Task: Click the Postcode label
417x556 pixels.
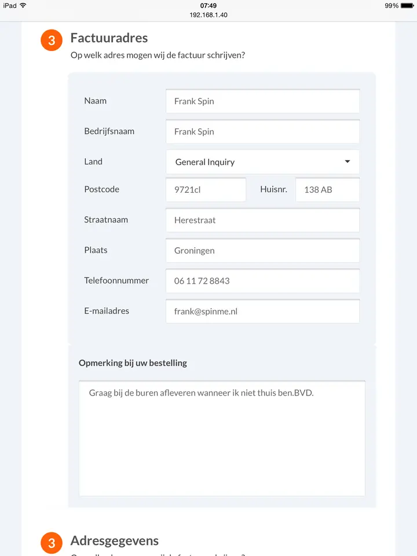Action: (102, 189)
